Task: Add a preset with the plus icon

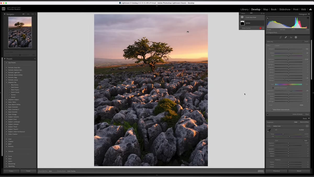Action: 35,59
